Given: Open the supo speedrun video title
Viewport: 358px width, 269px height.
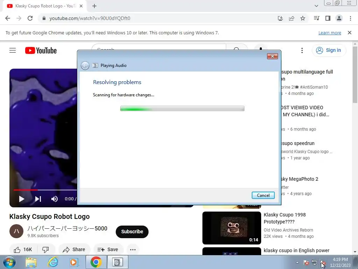Looking at the screenshot, I should click(298, 143).
